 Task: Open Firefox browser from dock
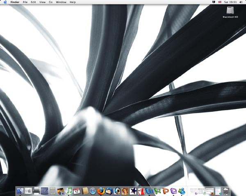(101, 191)
